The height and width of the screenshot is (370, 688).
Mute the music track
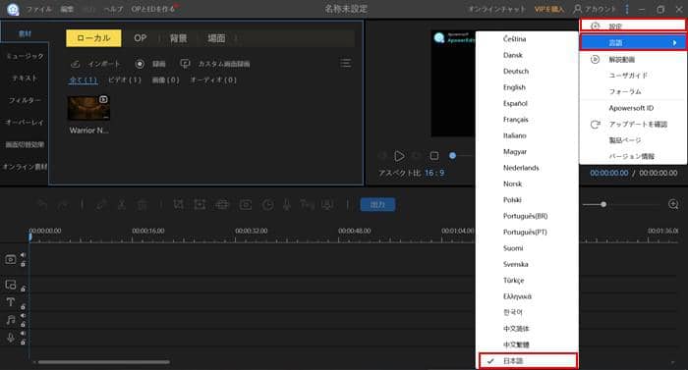tap(23, 316)
